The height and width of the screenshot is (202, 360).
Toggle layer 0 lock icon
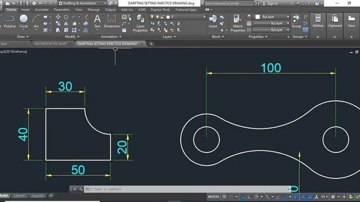pyautogui.click(x=162, y=17)
